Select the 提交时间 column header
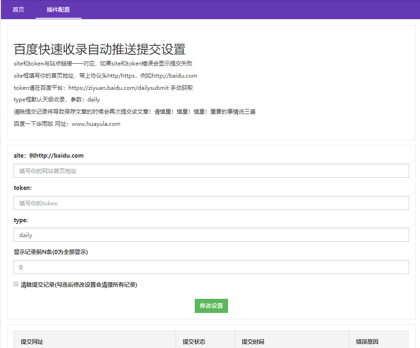Viewport: 420px width, 348px height. [253, 342]
